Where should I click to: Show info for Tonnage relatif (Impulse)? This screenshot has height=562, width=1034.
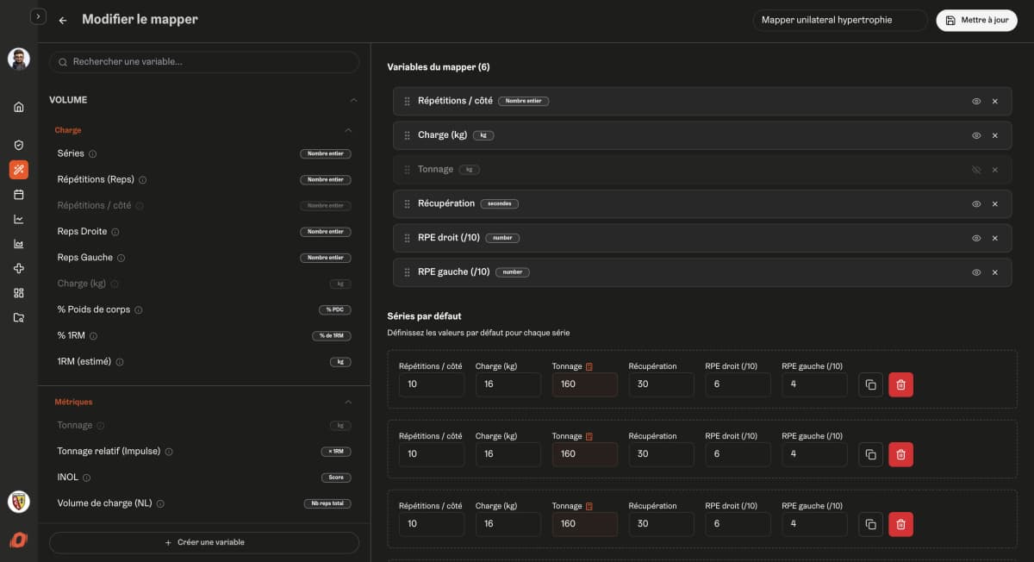pos(169,452)
